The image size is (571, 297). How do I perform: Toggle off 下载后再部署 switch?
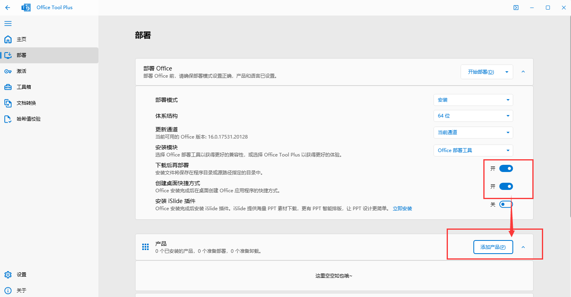[x=506, y=168]
